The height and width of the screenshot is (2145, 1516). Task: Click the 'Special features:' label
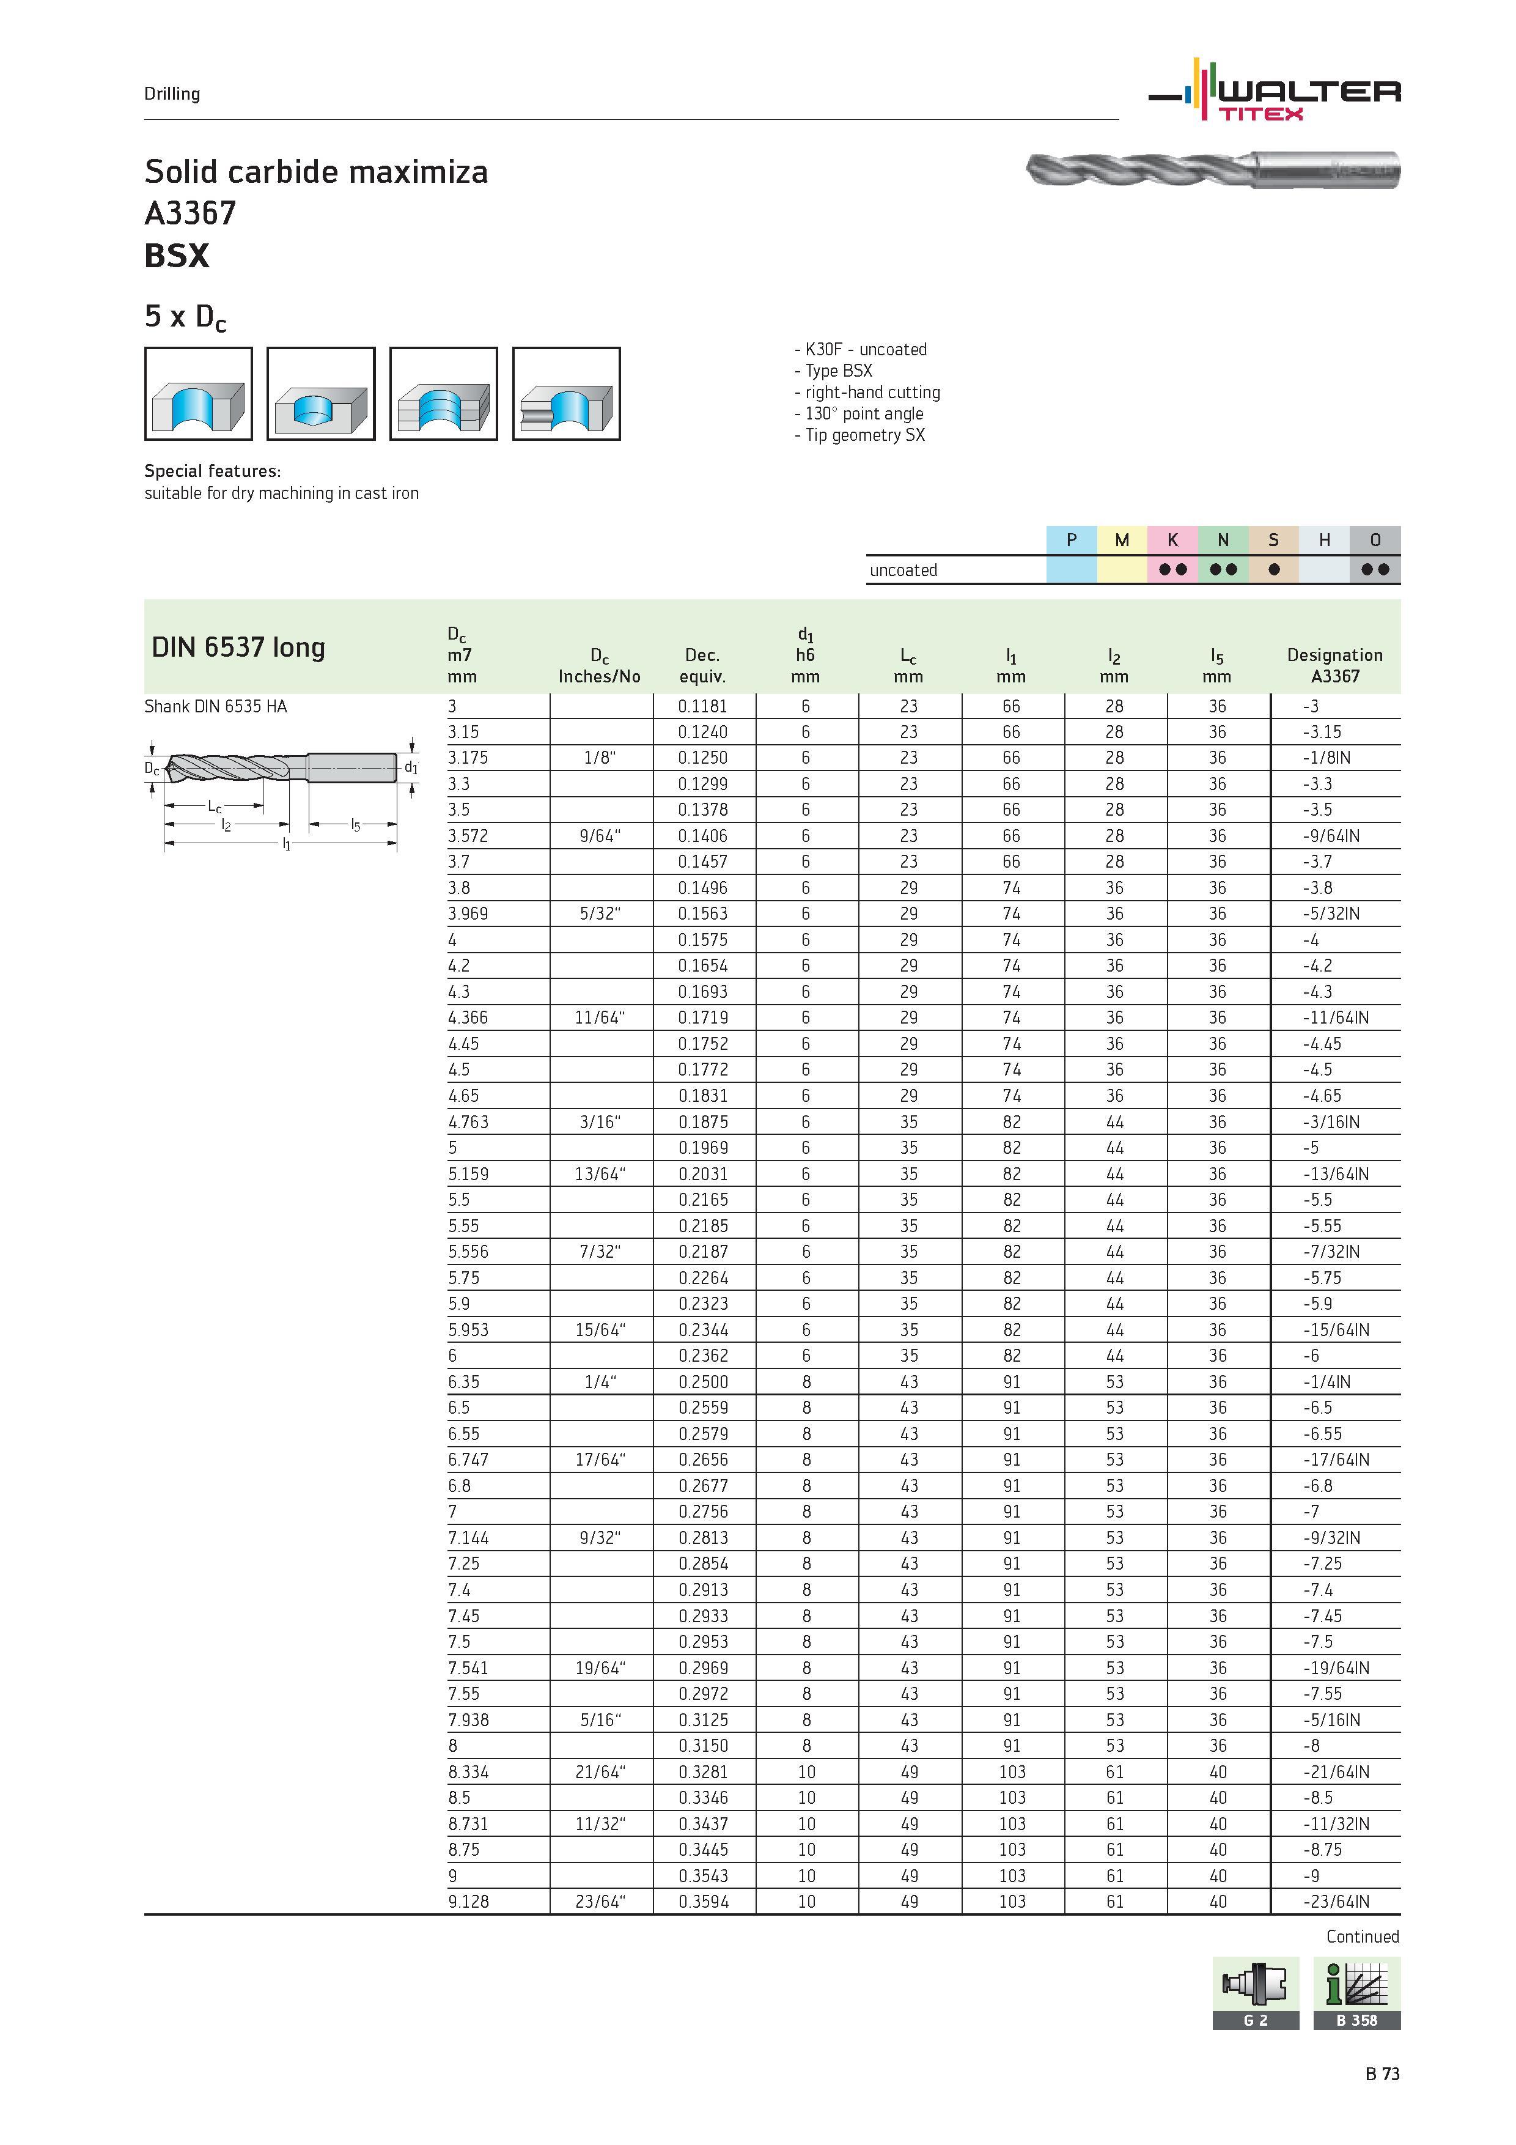click(x=212, y=471)
